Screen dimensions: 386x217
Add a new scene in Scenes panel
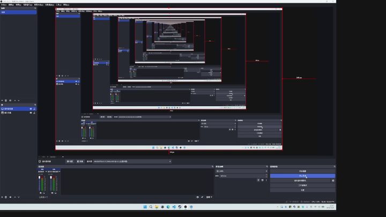2,100
